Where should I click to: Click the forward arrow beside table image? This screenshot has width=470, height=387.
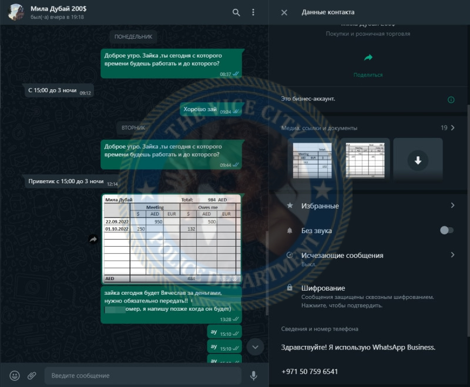point(93,239)
